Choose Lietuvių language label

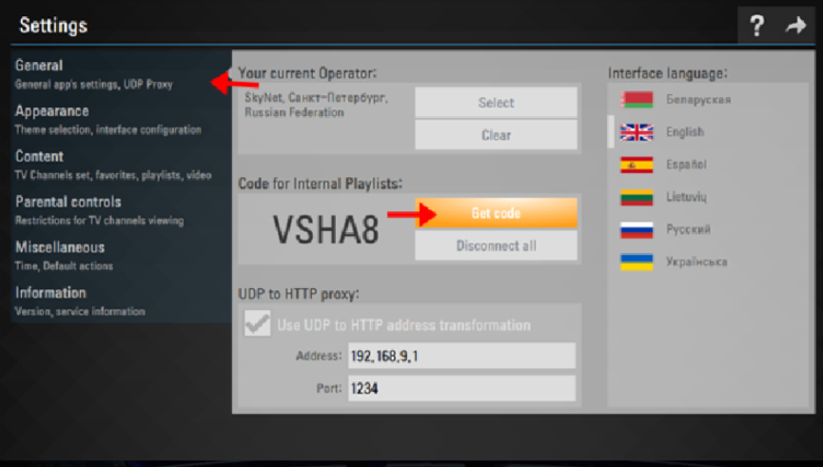tap(686, 197)
